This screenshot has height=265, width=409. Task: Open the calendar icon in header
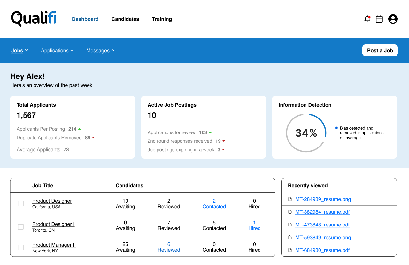point(379,19)
